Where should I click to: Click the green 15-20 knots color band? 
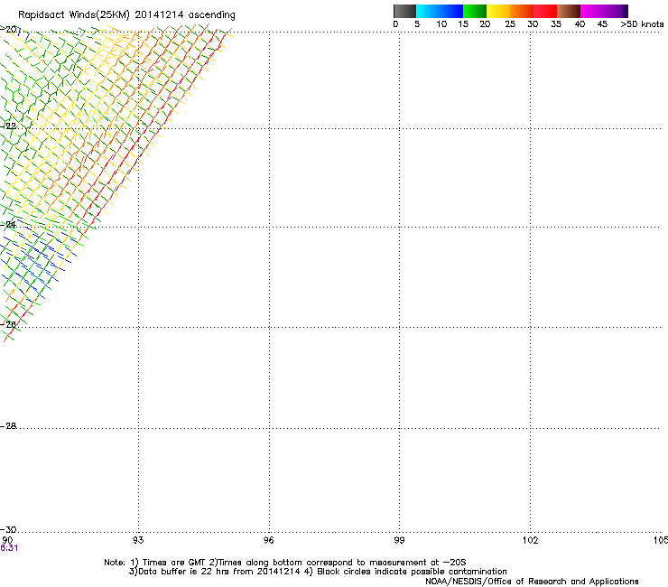[x=475, y=11]
